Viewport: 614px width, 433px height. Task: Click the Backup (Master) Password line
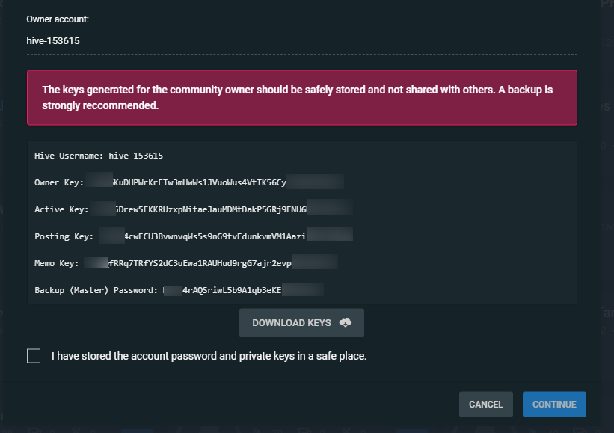click(x=179, y=290)
